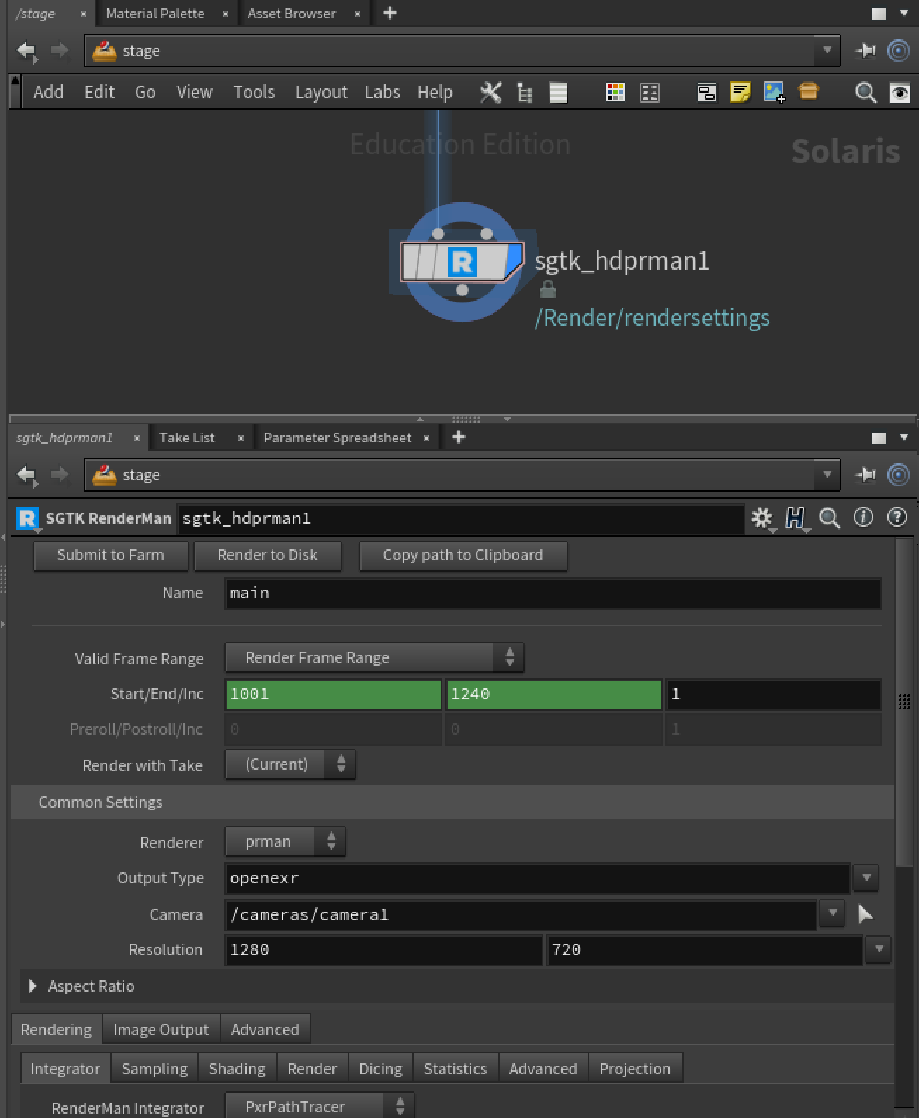Open the Labs menu
This screenshot has height=1118, width=919.
pyautogui.click(x=382, y=92)
